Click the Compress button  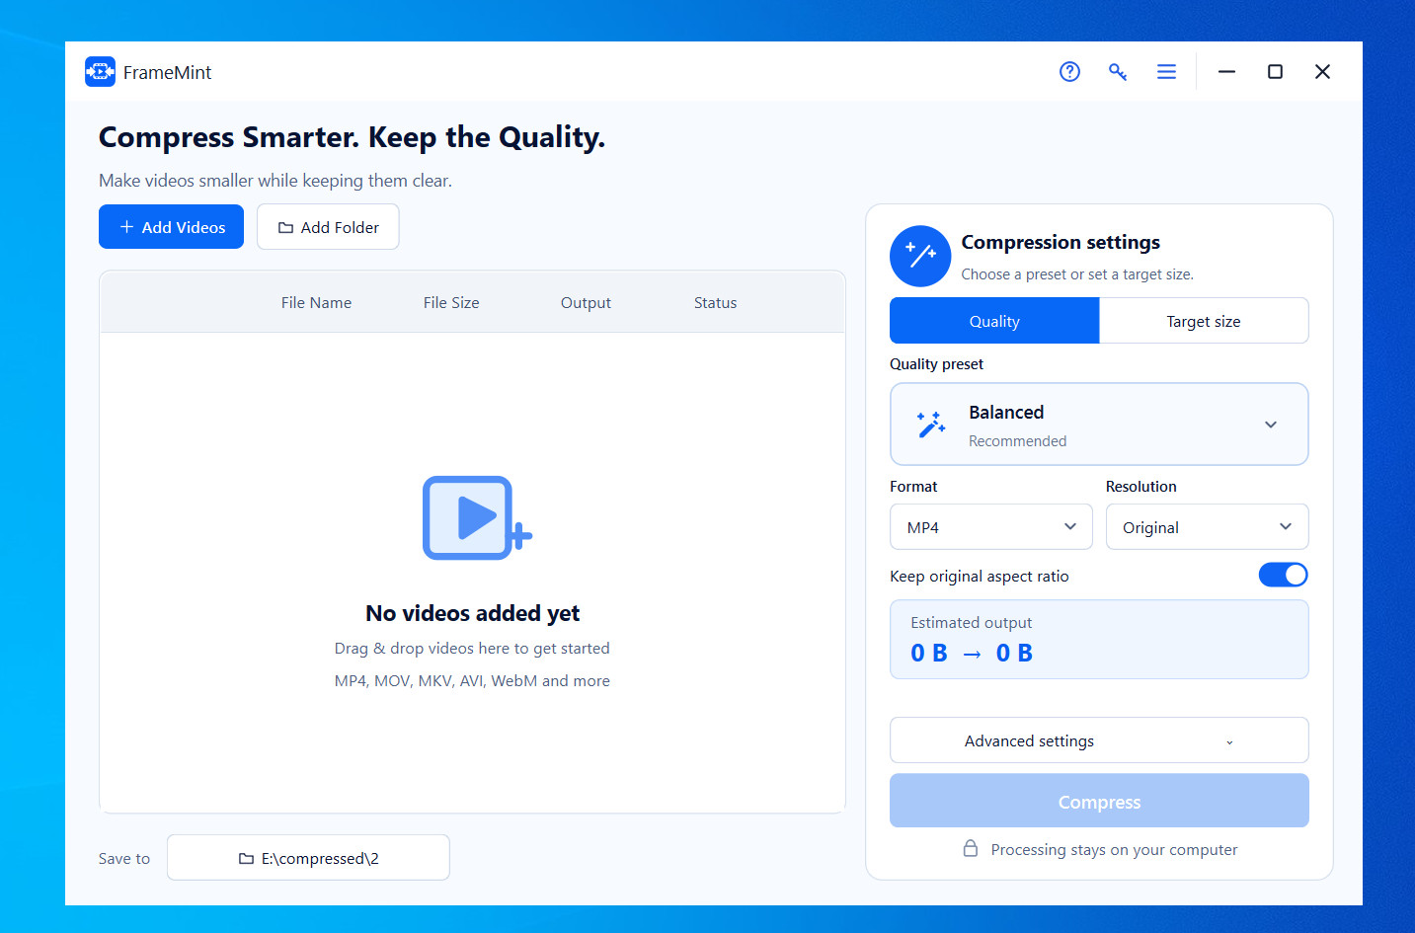(1099, 801)
